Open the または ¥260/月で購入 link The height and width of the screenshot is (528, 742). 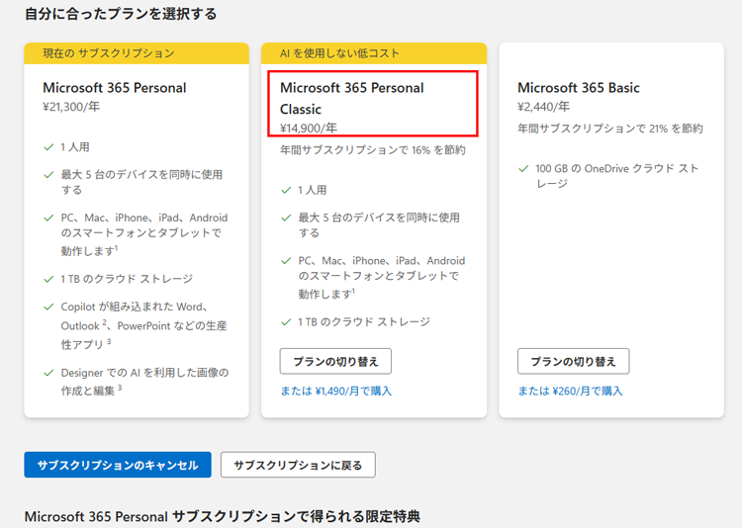[570, 391]
